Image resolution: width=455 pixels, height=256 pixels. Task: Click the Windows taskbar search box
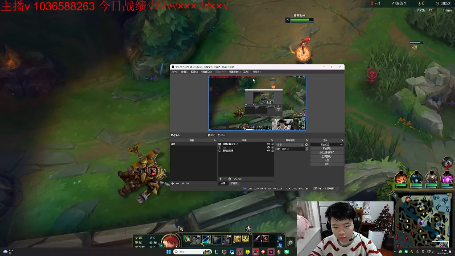[x=192, y=251]
